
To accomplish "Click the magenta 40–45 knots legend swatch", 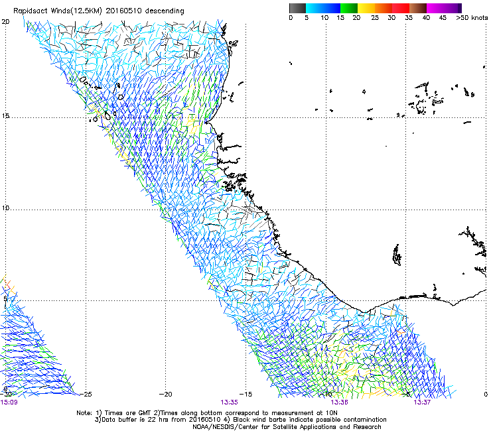I will [x=435, y=8].
